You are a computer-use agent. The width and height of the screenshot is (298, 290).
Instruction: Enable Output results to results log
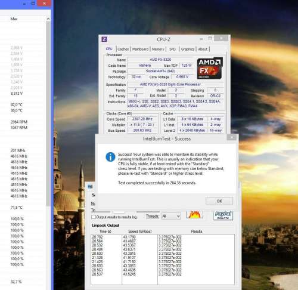pos(94,217)
